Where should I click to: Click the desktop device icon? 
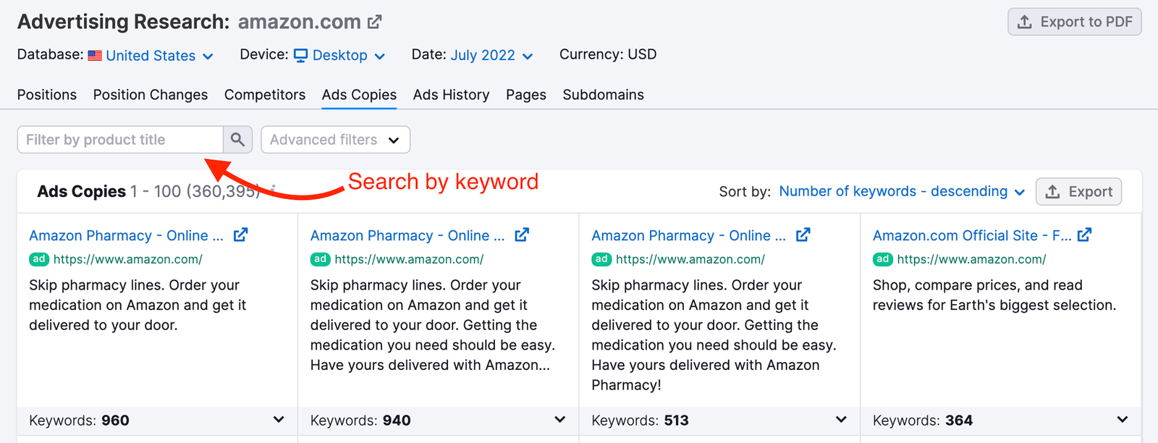(x=300, y=55)
